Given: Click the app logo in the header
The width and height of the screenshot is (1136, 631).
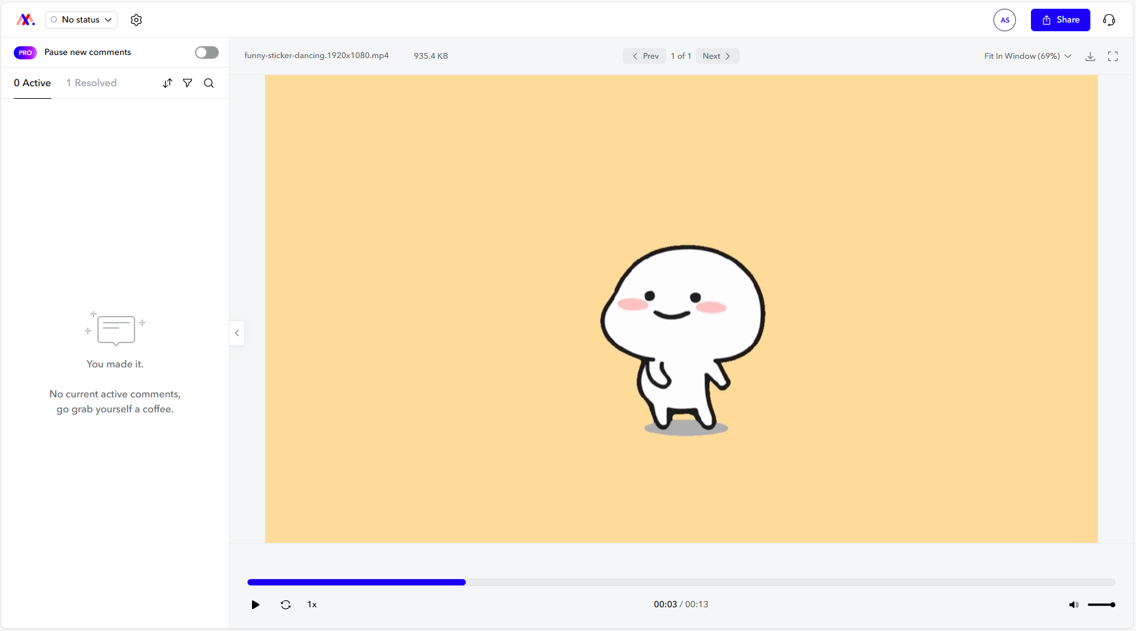Looking at the screenshot, I should [25, 20].
